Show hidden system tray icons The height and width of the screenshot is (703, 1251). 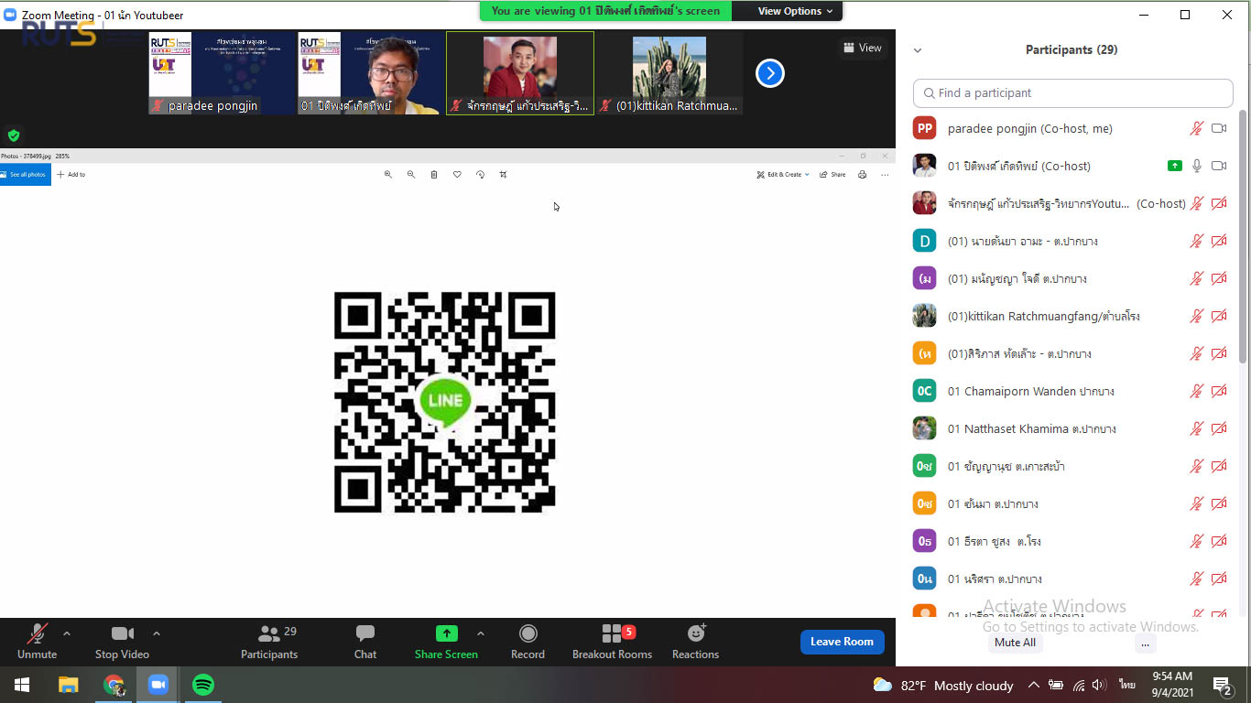click(x=1034, y=685)
